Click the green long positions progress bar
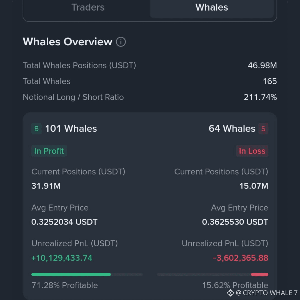This screenshot has height=300, width=300. 71,274
